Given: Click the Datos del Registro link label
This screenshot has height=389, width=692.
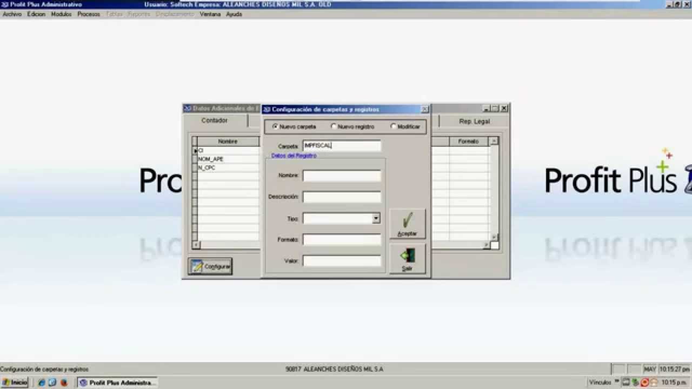Looking at the screenshot, I should tap(294, 156).
